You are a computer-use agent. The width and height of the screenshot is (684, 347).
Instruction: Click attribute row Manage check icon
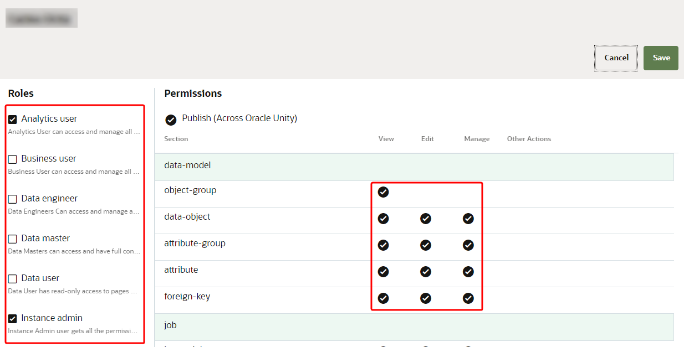point(468,272)
